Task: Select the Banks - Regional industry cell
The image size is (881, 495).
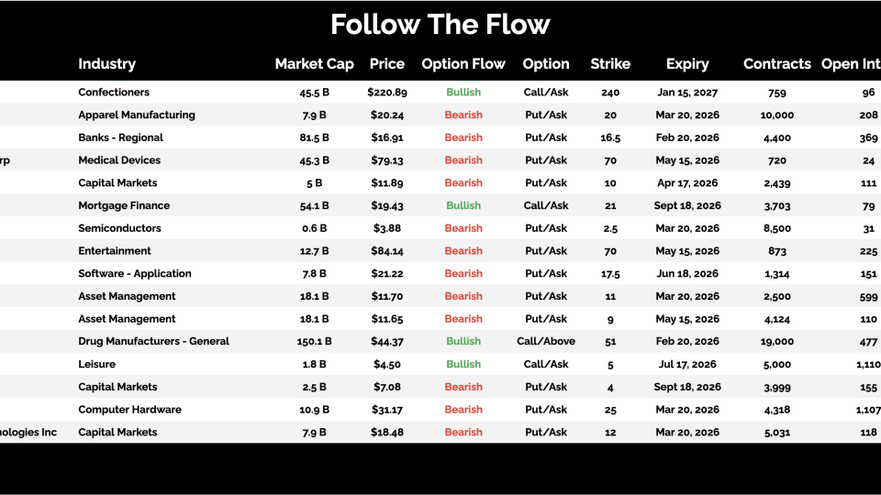Action: [120, 137]
